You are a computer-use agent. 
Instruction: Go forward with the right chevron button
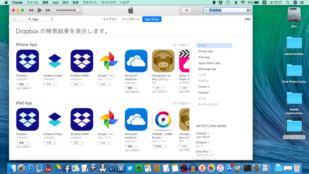coord(21,19)
